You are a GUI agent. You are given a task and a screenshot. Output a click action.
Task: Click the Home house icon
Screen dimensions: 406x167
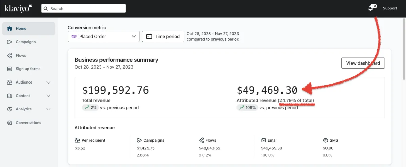[x=9, y=29]
